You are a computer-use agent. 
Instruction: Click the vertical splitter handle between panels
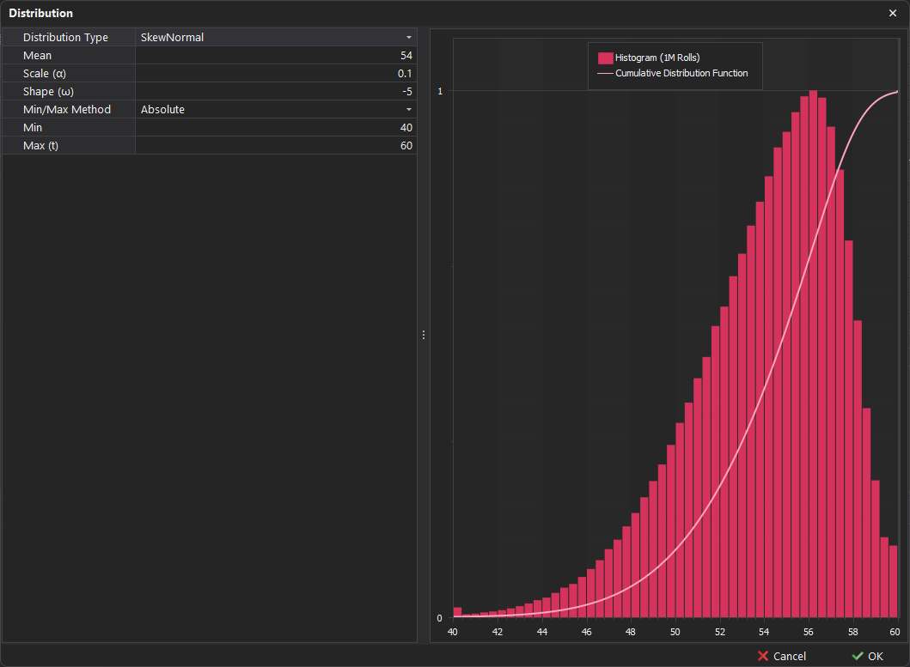pos(424,335)
